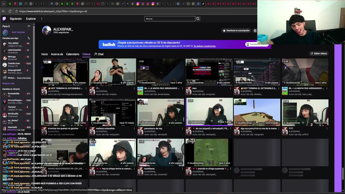Image resolution: width=345 pixels, height=194 pixels.
Task: Open the 'Se aplican condiciones' link
Action: point(205,46)
